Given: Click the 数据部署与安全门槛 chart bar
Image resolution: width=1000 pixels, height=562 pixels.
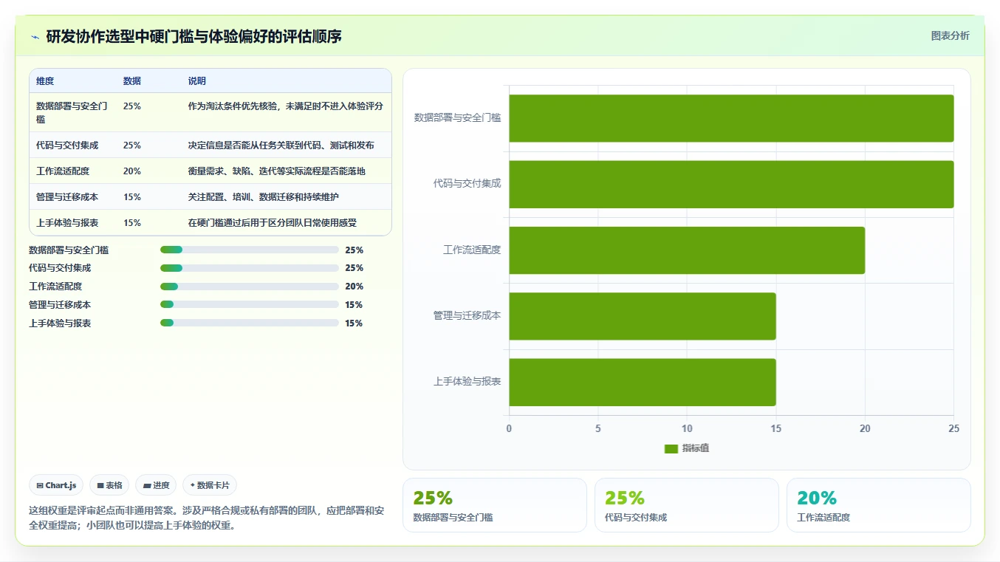Looking at the screenshot, I should point(731,118).
